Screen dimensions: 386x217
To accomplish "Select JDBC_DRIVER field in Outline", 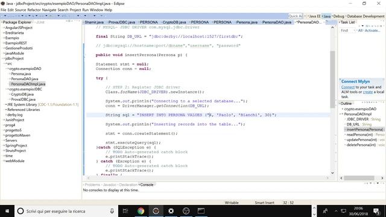I will pyautogui.click(x=358, y=119).
